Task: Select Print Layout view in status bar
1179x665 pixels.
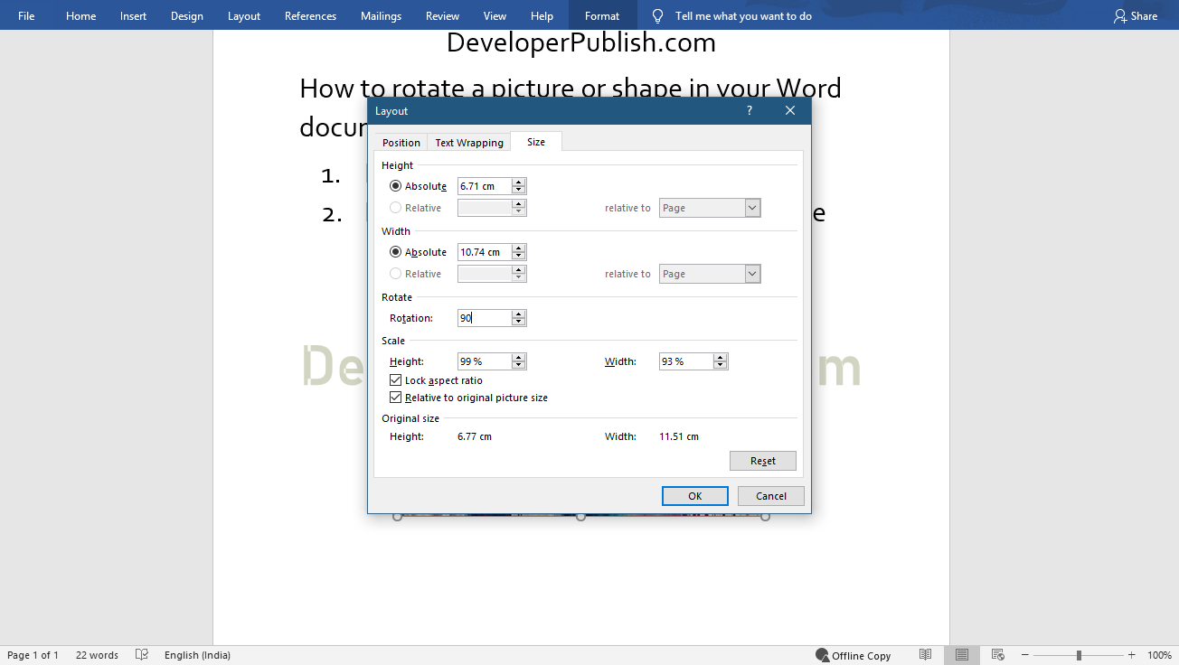Action: tap(962, 654)
